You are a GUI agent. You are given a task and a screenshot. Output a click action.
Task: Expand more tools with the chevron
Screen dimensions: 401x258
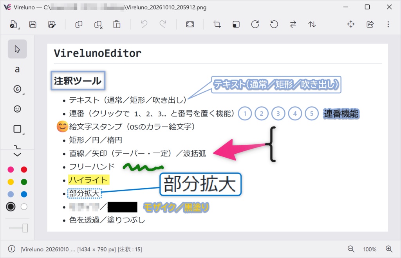pos(17,154)
